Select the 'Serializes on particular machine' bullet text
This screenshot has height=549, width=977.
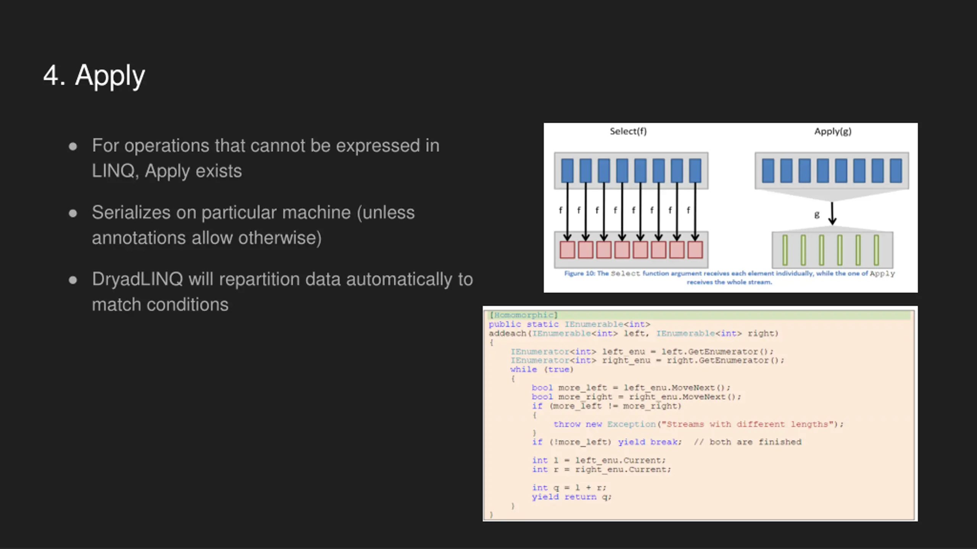tap(253, 225)
